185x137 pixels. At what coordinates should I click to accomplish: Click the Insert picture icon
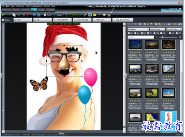90,15
